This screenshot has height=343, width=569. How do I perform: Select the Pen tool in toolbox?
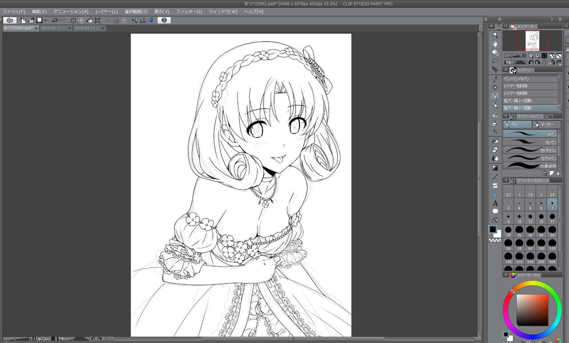pyautogui.click(x=495, y=96)
